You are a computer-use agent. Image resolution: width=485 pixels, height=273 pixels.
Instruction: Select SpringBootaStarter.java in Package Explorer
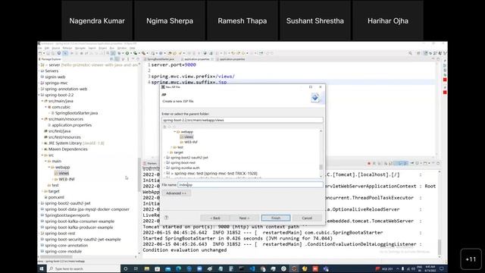77,113
